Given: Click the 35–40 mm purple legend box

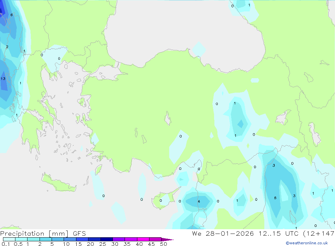Looking at the screenshot, I should [131, 239].
